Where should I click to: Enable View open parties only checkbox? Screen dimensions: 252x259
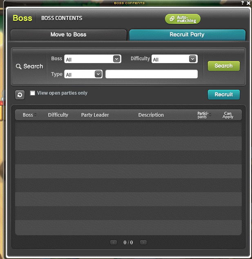click(32, 93)
